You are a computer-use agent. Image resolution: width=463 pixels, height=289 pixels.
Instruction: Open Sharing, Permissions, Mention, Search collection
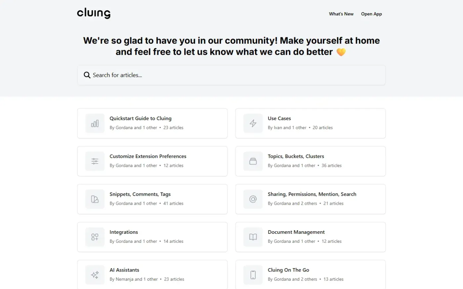[311, 199]
